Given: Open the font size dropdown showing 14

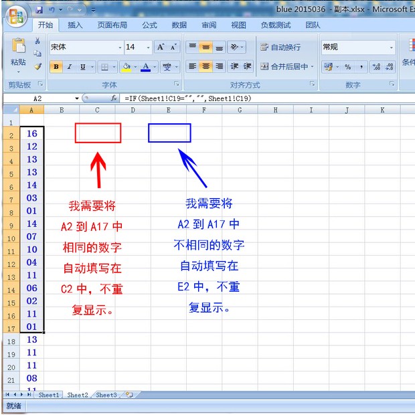Looking at the screenshot, I should pos(137,47).
